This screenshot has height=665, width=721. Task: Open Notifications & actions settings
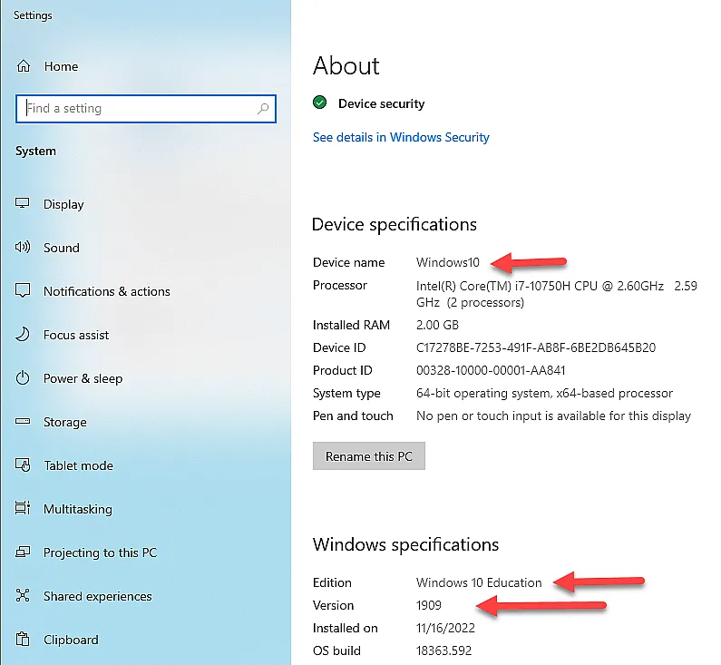pyautogui.click(x=107, y=291)
